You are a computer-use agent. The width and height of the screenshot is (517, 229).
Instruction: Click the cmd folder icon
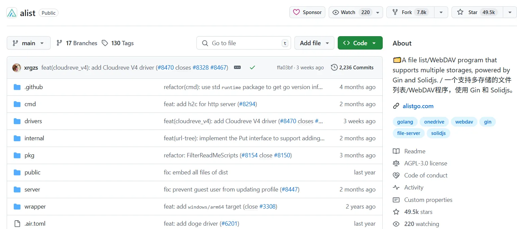[17, 104]
